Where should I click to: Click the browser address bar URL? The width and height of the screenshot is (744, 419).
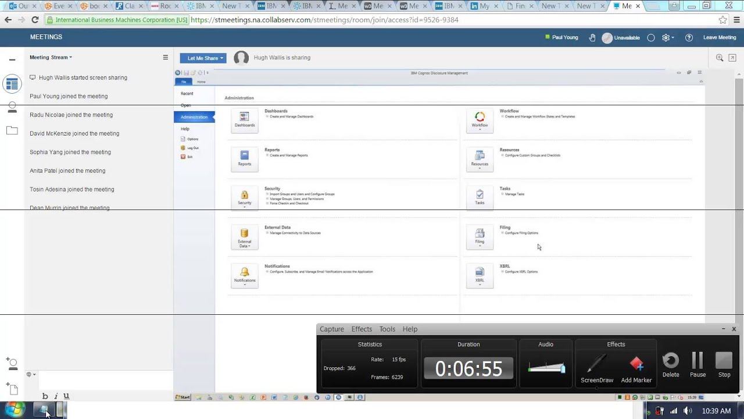[x=324, y=20]
